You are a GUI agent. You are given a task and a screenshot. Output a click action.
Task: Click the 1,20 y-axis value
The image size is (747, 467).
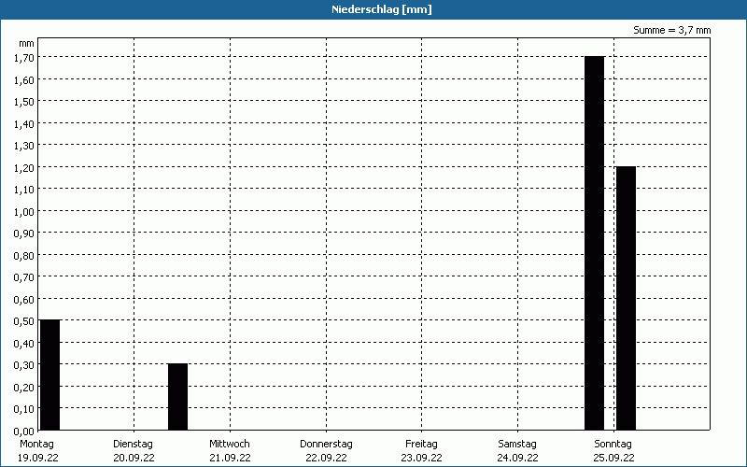click(x=24, y=168)
